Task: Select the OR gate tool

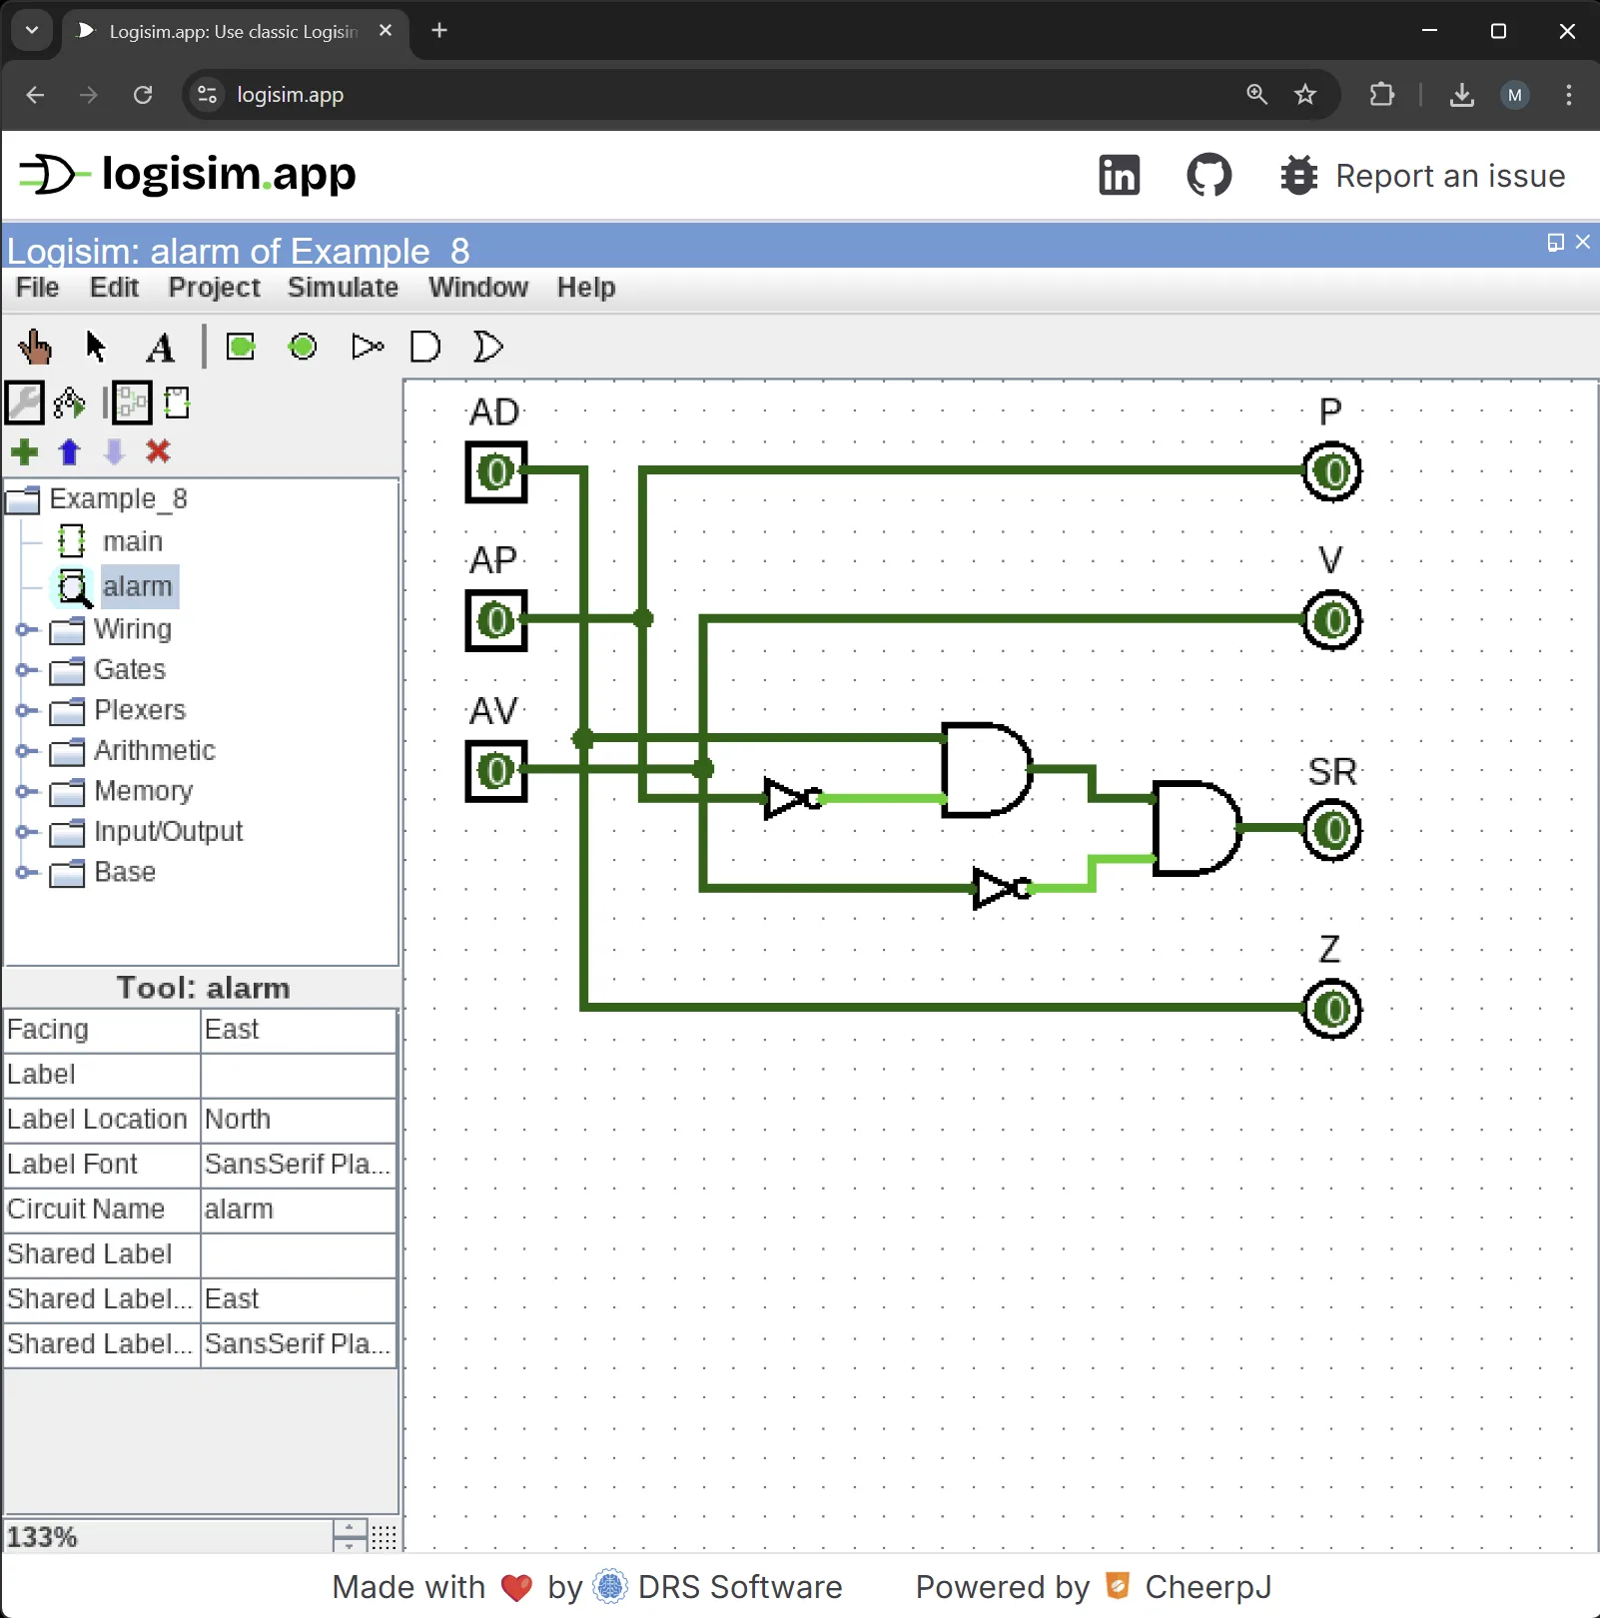Action: [486, 347]
